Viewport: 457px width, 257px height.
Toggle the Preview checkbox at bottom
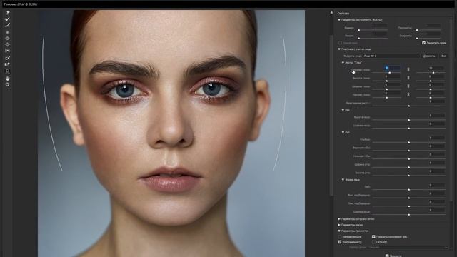[x=387, y=256]
